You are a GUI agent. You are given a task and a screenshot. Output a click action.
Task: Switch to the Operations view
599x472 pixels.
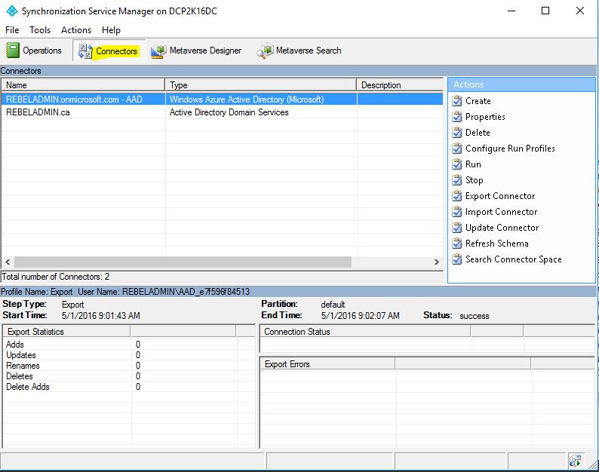point(34,51)
